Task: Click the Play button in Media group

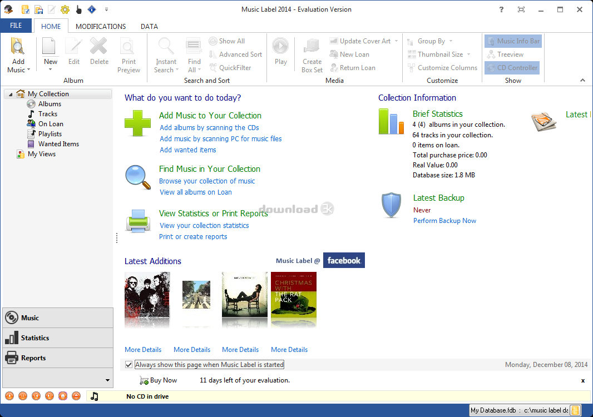Action: pyautogui.click(x=280, y=51)
